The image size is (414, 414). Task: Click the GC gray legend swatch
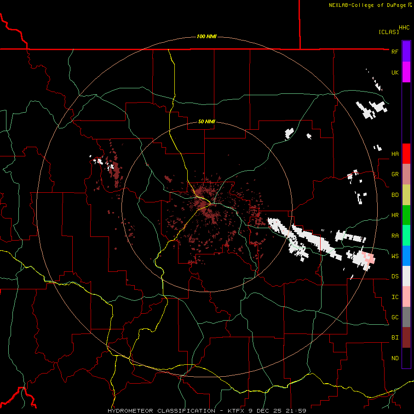[406, 317]
